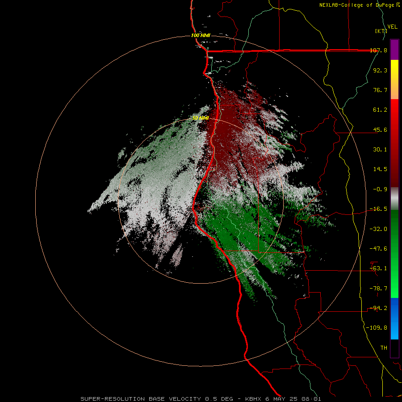The height and width of the screenshot is (402, 402).
Task: Click the -32.0 value on the velocity scale
Action: pyautogui.click(x=378, y=229)
